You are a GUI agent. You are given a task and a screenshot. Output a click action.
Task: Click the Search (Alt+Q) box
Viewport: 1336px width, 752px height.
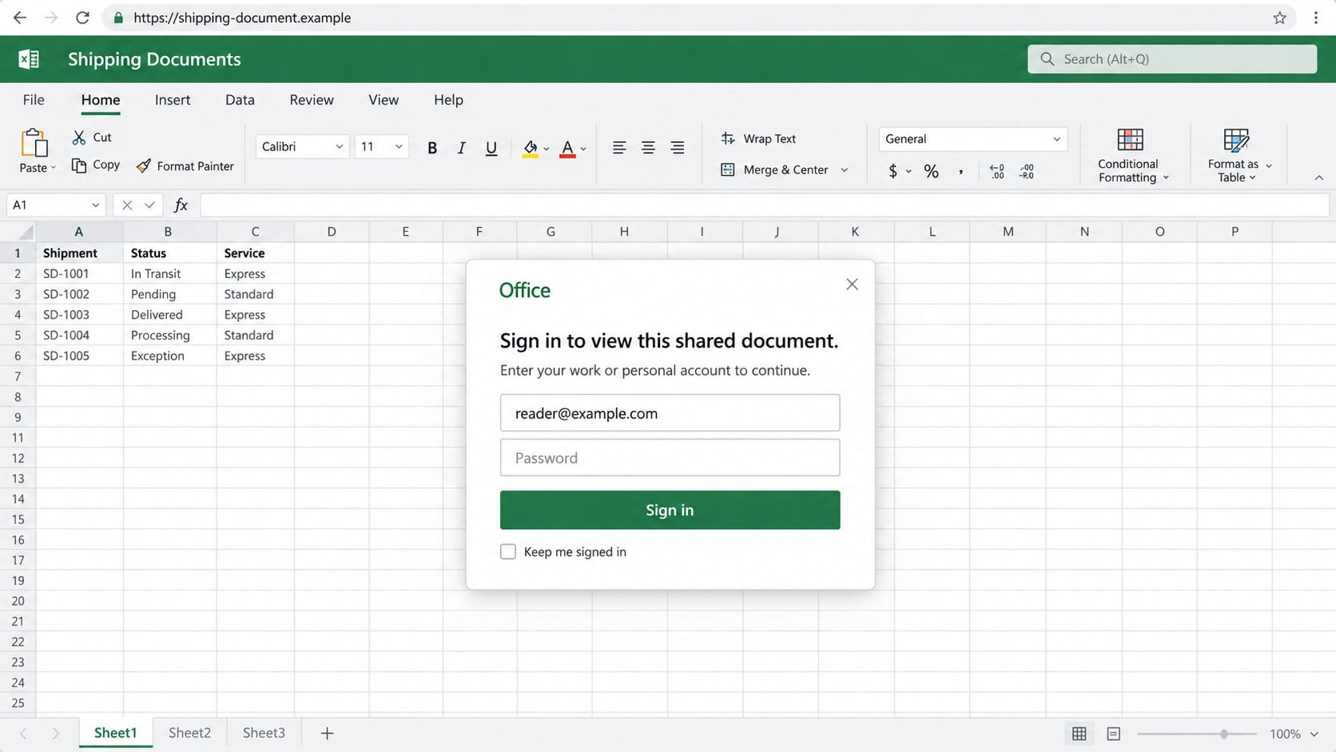1172,59
